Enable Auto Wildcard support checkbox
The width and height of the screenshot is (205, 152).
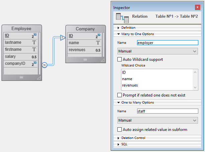click(120, 59)
